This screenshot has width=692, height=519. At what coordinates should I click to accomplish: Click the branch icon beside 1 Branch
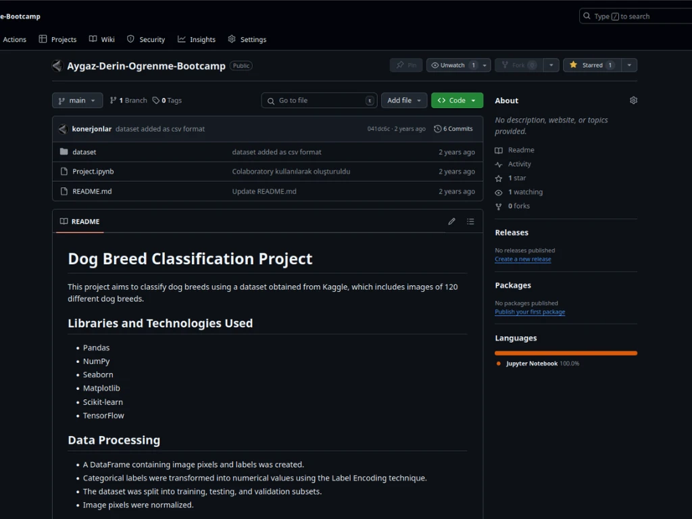(x=114, y=101)
